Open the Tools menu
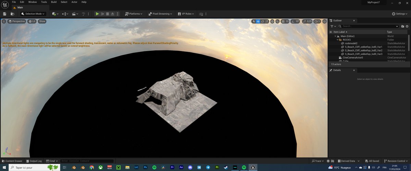The height and width of the screenshot is (171, 411). pos(44,2)
